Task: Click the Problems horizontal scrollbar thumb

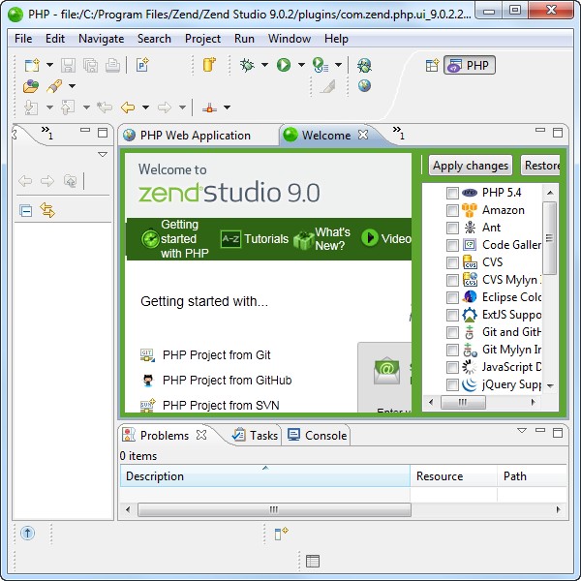Action: tap(274, 509)
